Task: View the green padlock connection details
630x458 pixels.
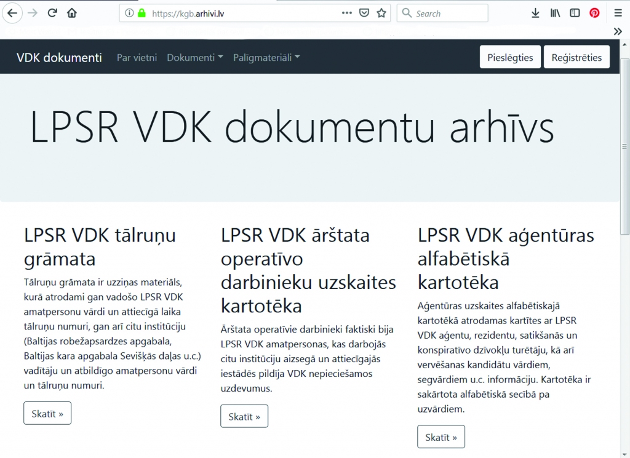Action: [142, 14]
